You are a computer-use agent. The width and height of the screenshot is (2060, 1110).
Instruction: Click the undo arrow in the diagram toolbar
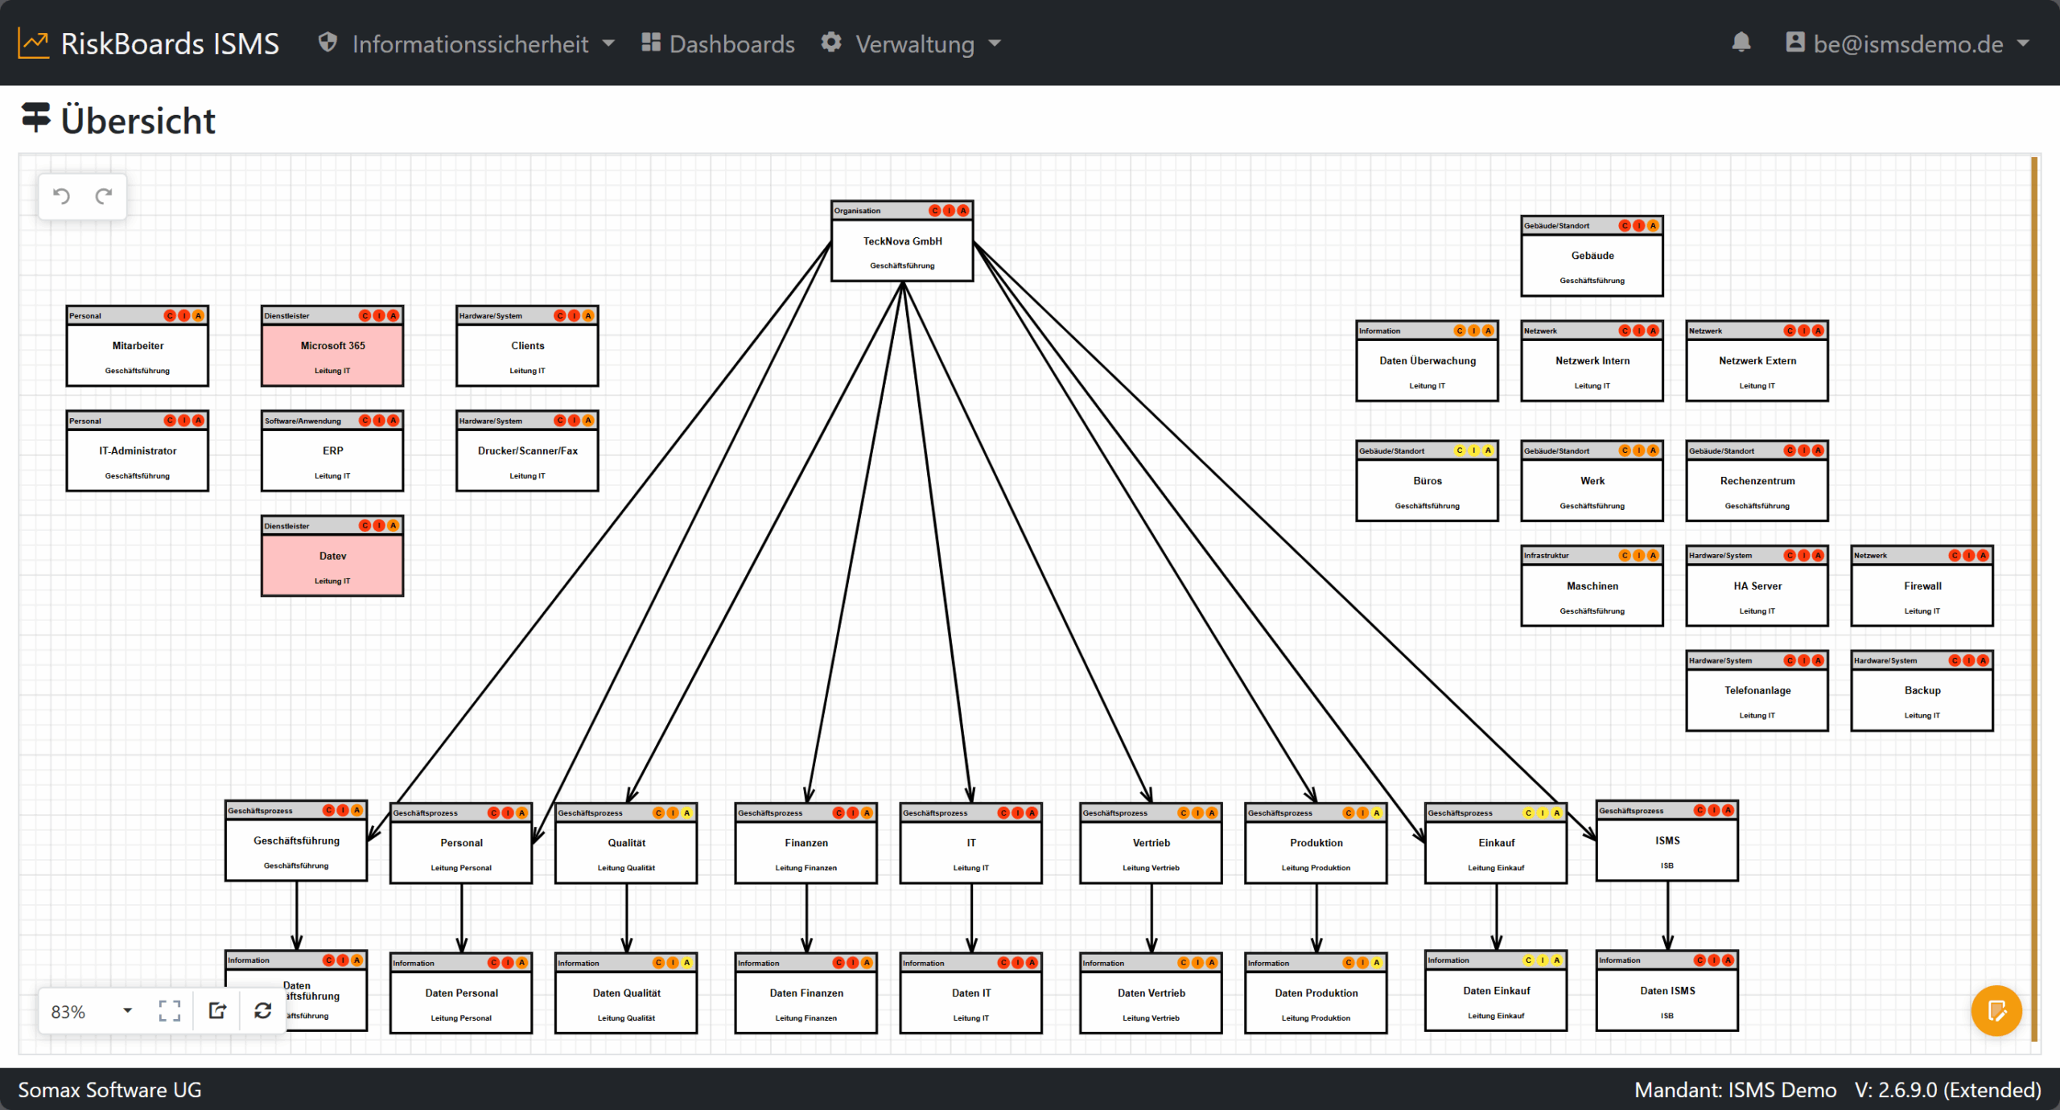61,195
